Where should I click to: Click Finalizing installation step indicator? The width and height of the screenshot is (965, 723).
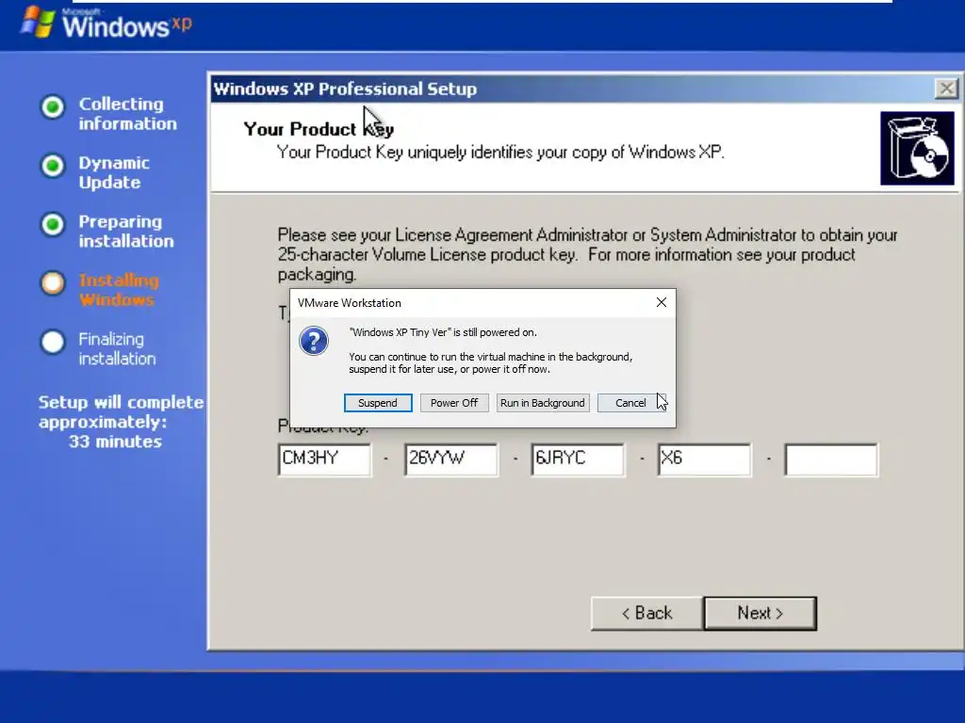coord(53,342)
